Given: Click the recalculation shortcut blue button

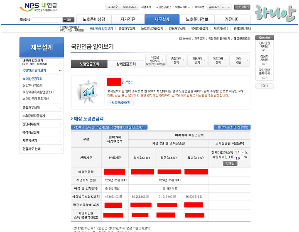Looking at the screenshot, I should tap(109, 127).
